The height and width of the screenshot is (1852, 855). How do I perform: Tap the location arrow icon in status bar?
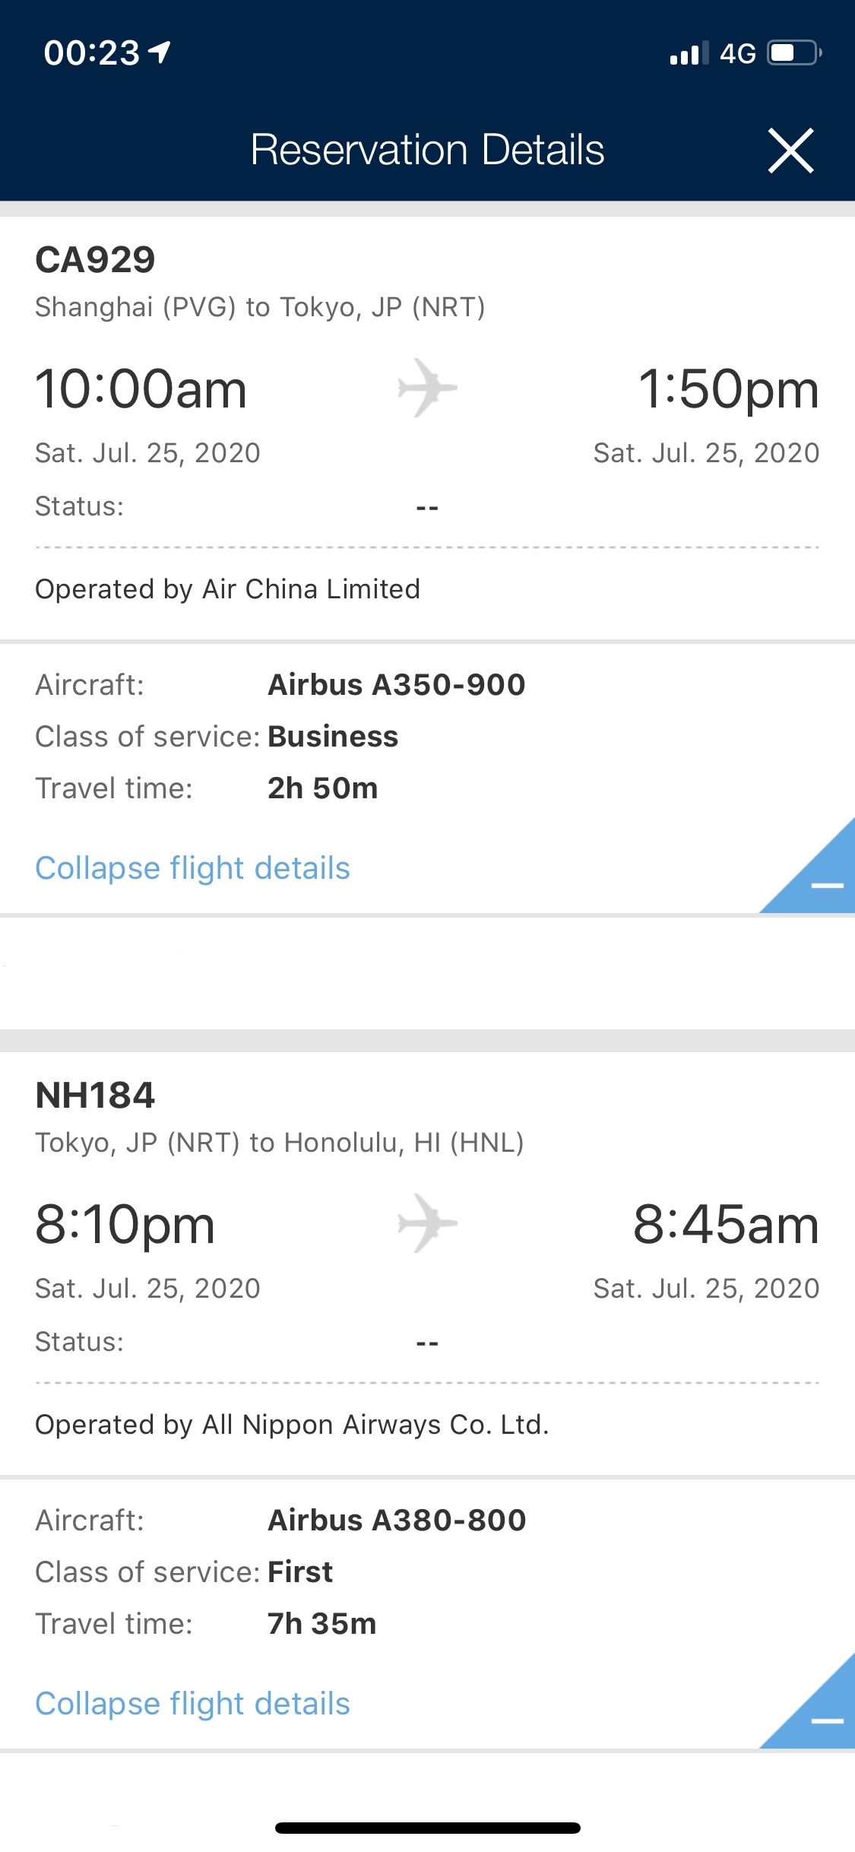[x=160, y=52]
